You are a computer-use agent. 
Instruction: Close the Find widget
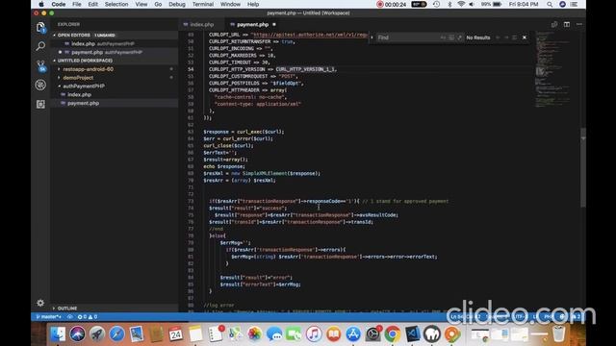pyautogui.click(x=525, y=37)
